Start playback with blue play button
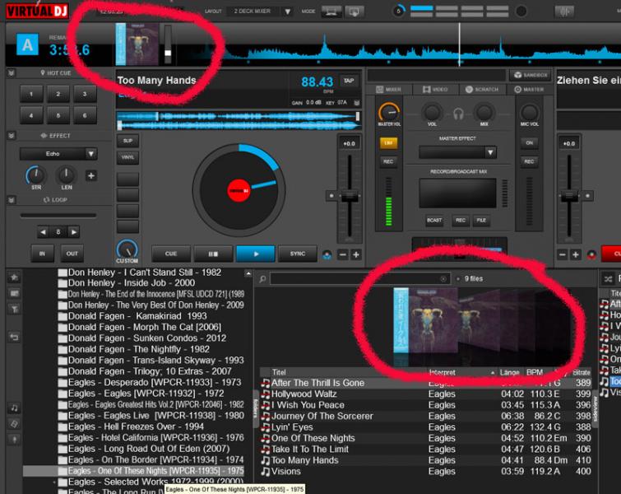This screenshot has height=494, width=621. click(x=256, y=254)
